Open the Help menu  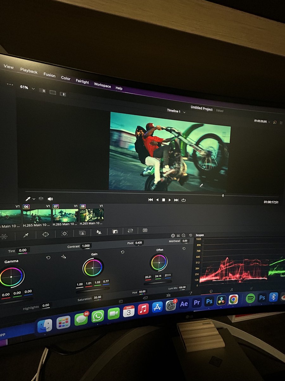click(x=119, y=88)
